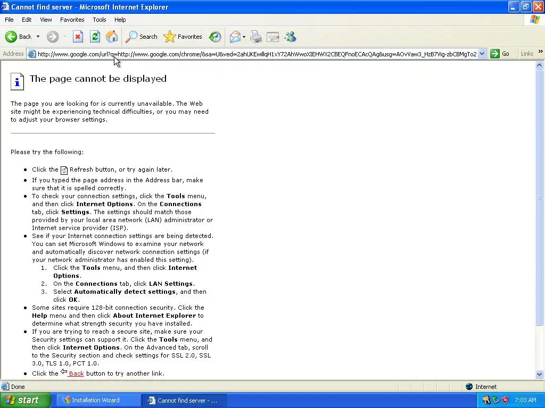Image resolution: width=545 pixels, height=408 pixels.
Task: Click the Mail envelope icon
Action: (x=235, y=37)
